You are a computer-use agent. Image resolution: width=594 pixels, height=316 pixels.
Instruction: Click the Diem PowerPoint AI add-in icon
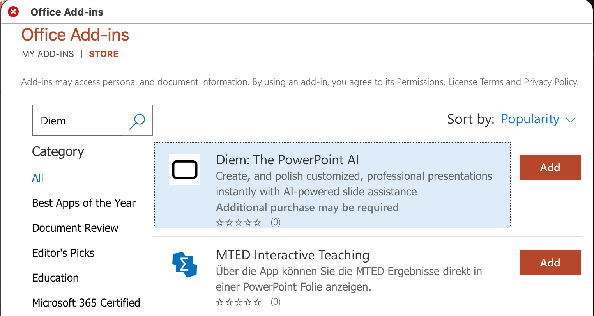tap(184, 169)
